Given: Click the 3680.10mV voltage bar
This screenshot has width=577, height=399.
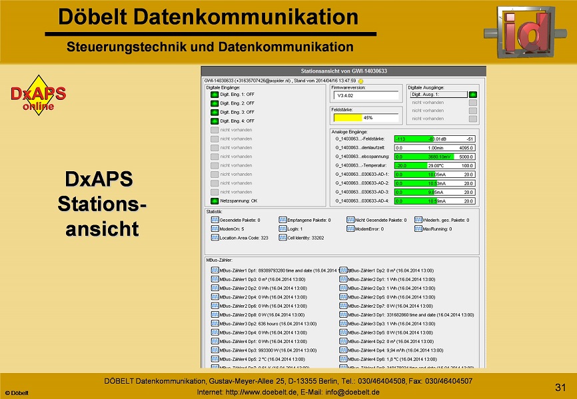Looking at the screenshot, I should 434,157.
